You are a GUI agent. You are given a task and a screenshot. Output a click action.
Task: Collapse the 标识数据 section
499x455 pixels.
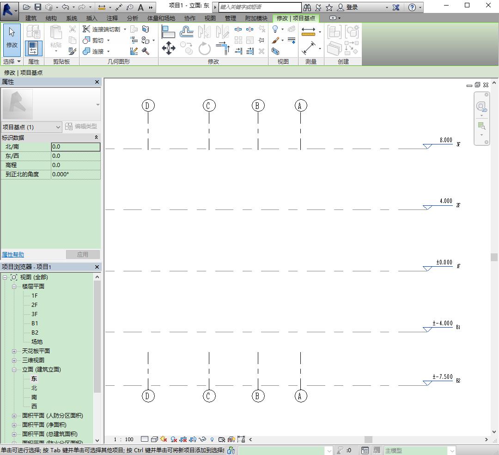[x=96, y=137]
